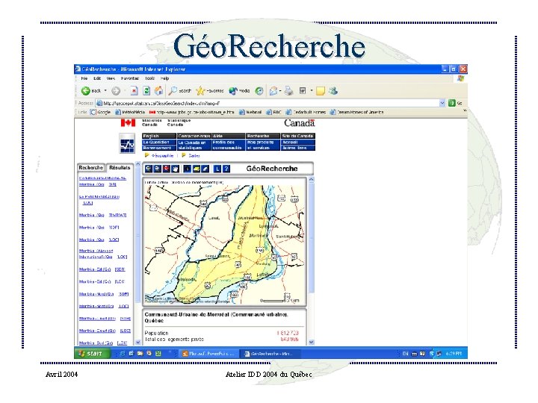Switch to the Résultats tab
This screenshot has height=403, width=538.
click(120, 168)
